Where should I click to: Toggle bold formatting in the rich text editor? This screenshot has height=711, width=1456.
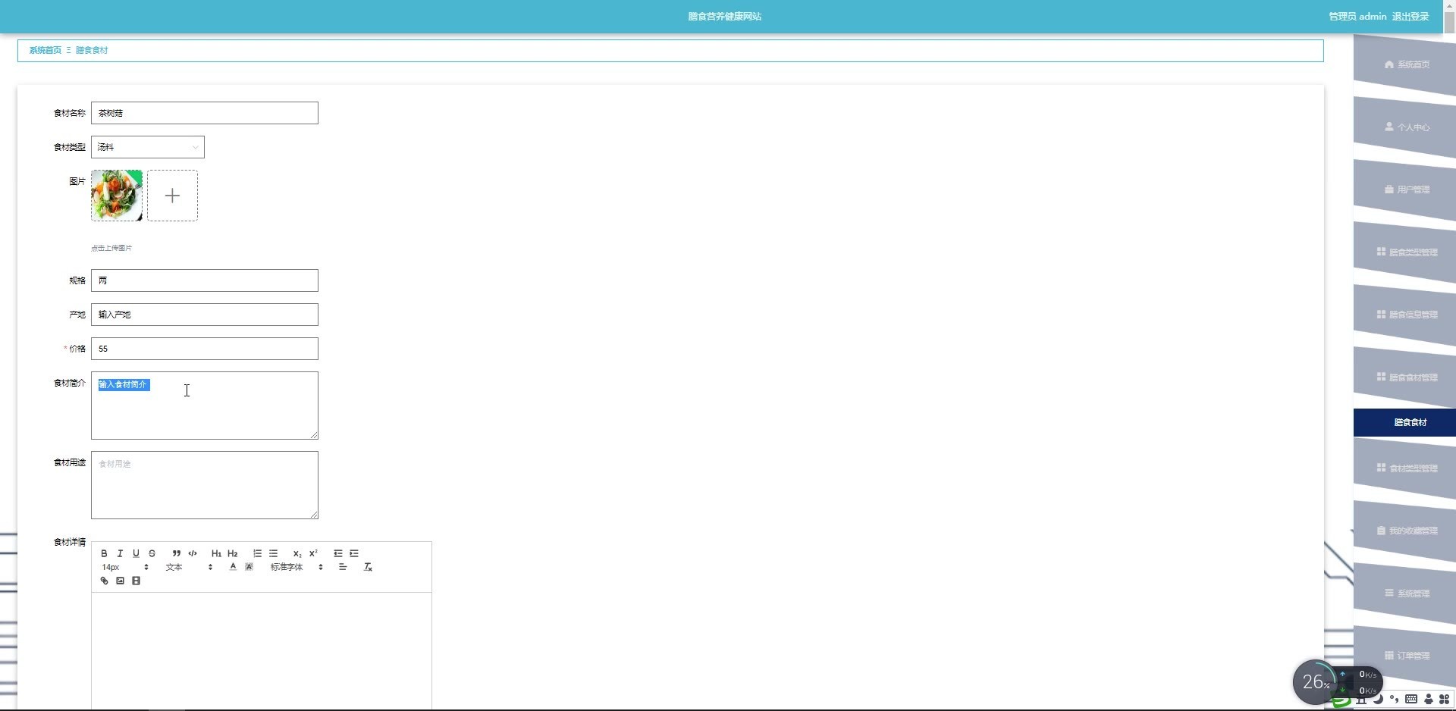pos(104,553)
